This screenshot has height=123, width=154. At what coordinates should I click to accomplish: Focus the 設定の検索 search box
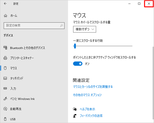[x=34, y=26]
